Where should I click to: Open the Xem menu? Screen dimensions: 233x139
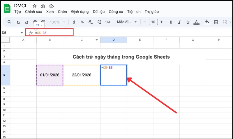tap(50, 12)
